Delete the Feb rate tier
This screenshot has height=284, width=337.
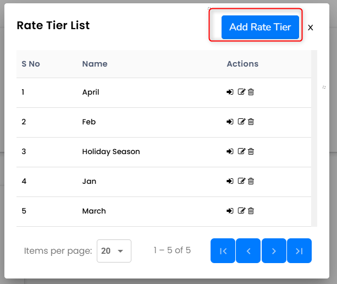pyautogui.click(x=251, y=122)
